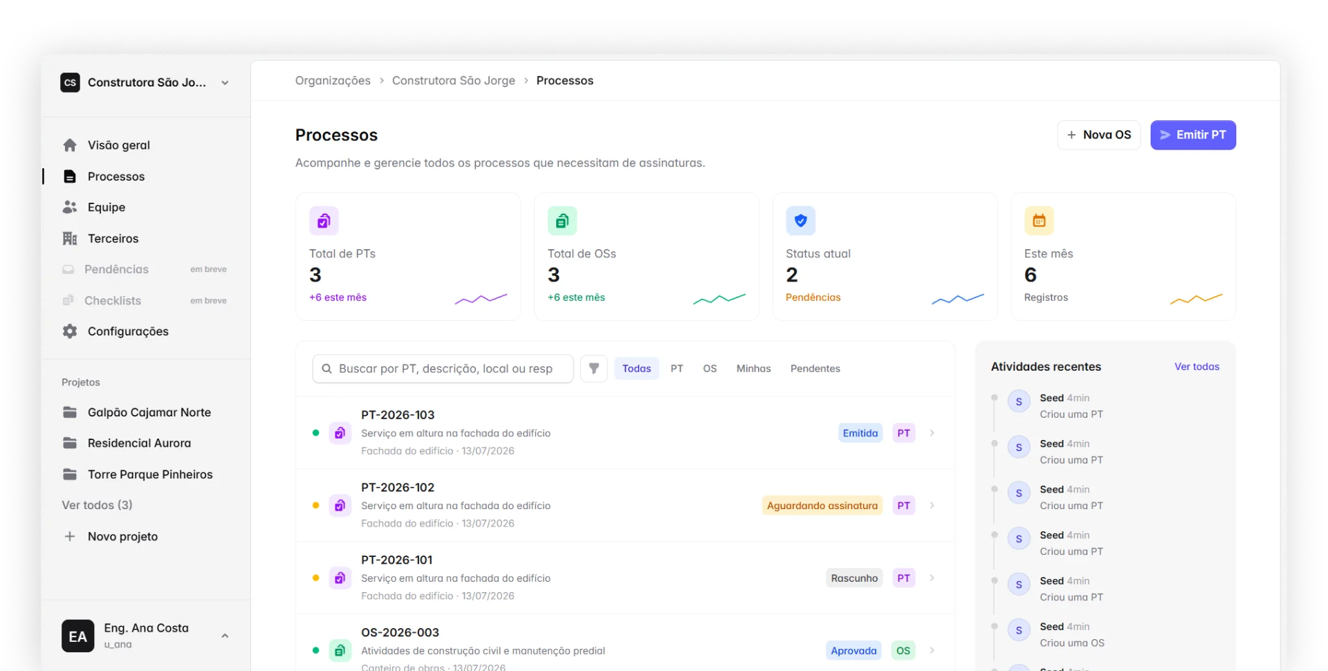
Task: Select the Minhas filter tab
Action: click(753, 369)
